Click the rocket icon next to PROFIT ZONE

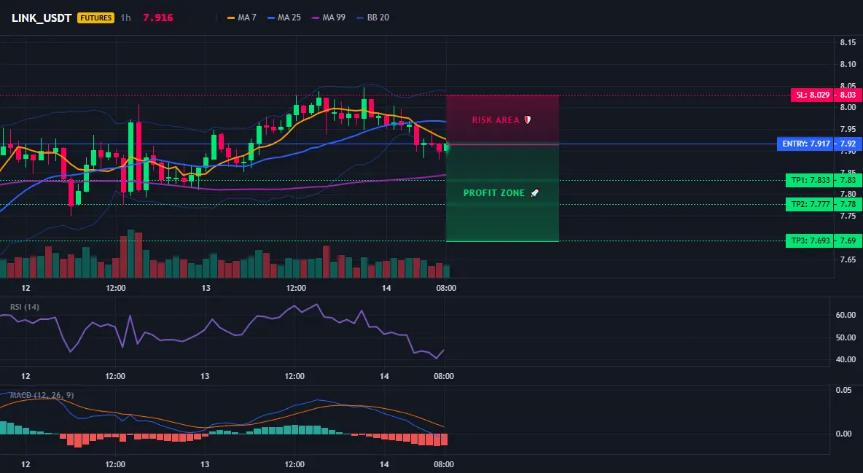[534, 193]
